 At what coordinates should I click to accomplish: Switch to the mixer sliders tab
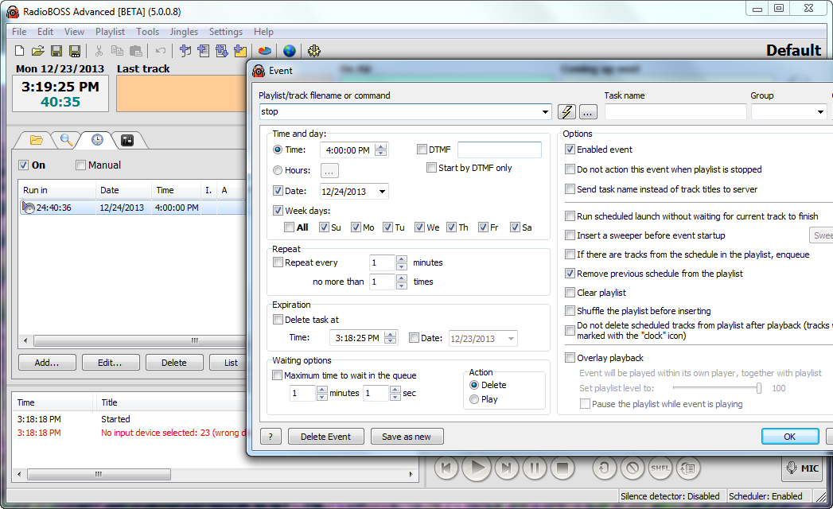127,140
